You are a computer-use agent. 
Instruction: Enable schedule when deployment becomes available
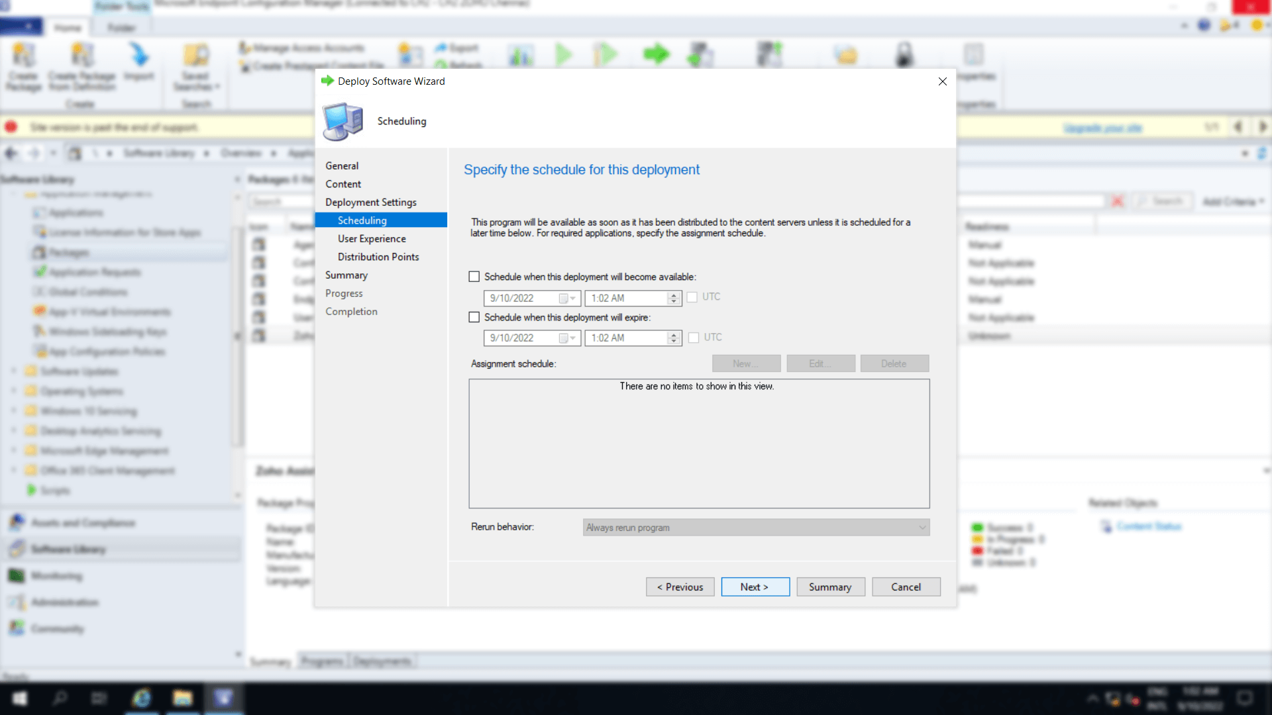tap(474, 276)
